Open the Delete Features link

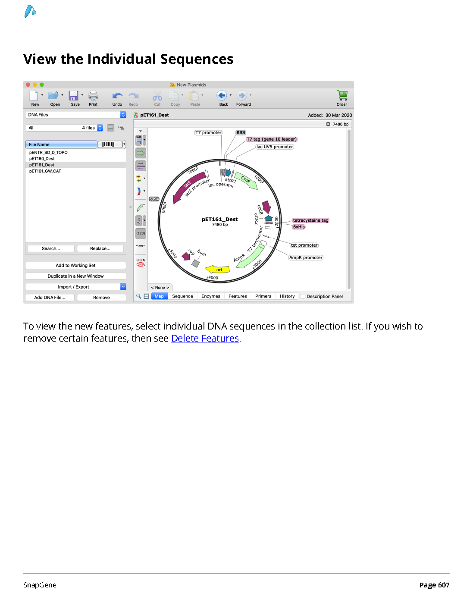pyautogui.click(x=205, y=339)
